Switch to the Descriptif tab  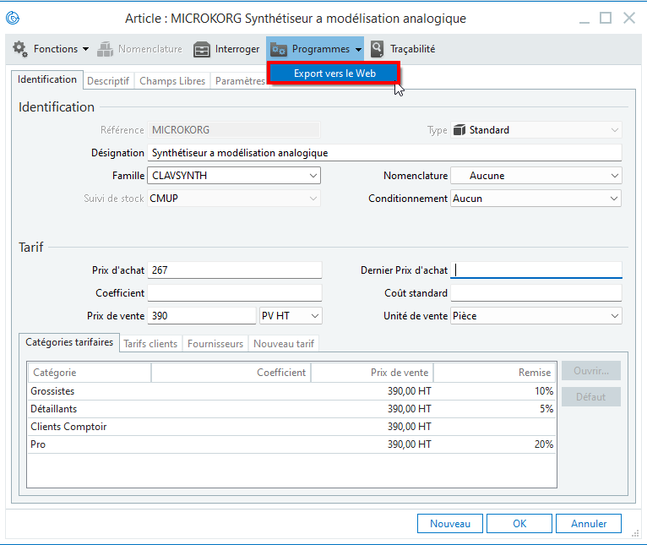108,81
